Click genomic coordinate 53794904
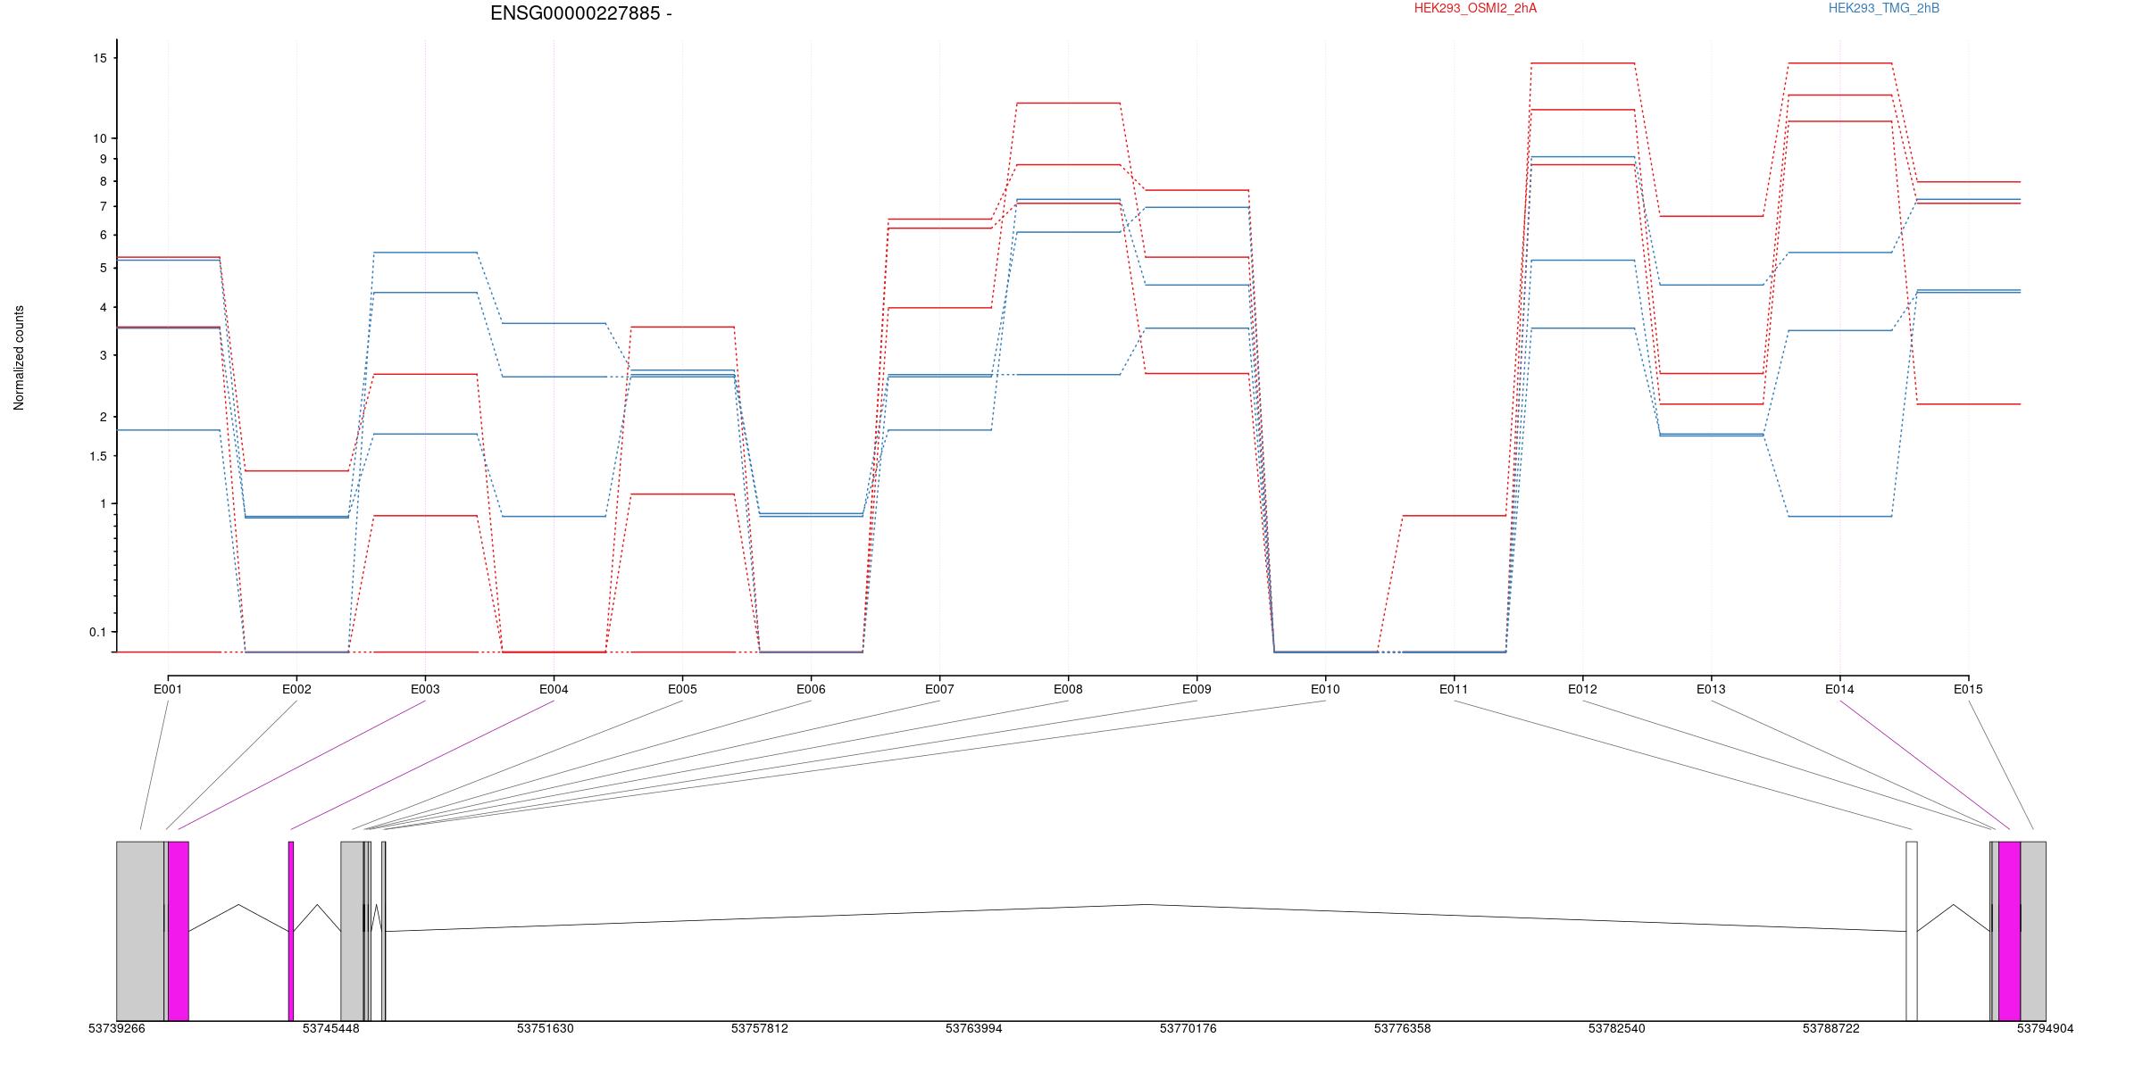 [x=2046, y=1028]
